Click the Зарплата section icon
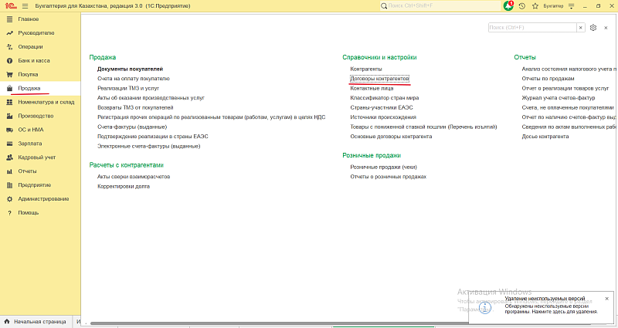 [10, 144]
